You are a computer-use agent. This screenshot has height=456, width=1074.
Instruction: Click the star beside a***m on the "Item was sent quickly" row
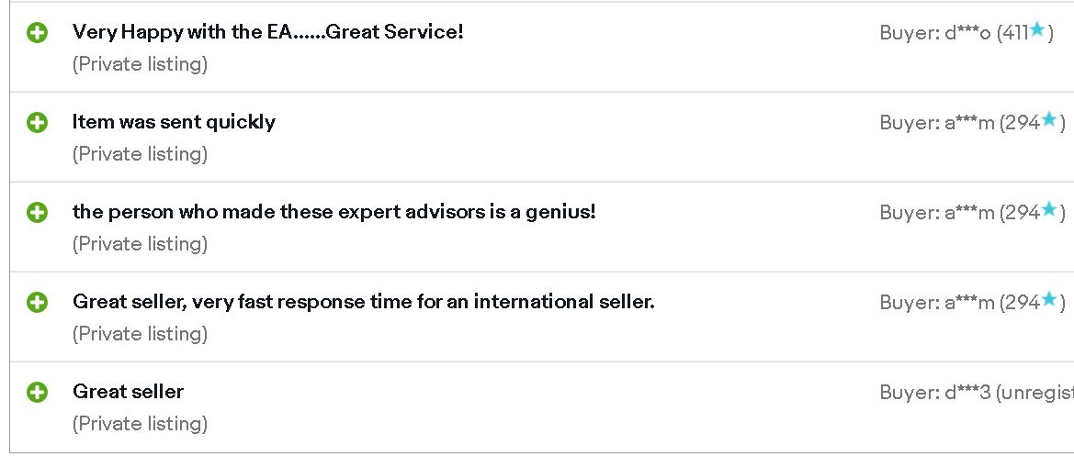point(1049,119)
